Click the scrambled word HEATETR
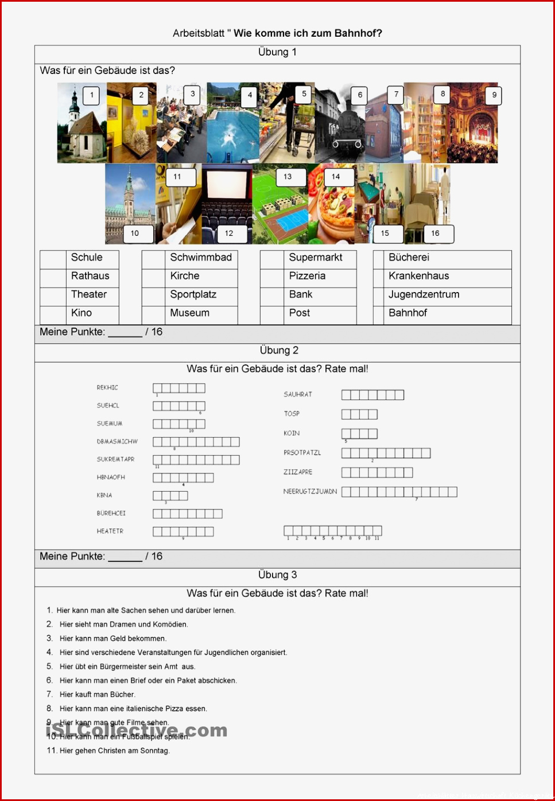 click(110, 531)
